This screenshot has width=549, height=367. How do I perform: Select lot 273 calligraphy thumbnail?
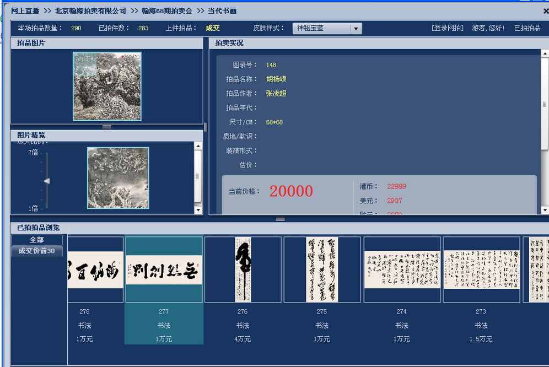point(481,269)
